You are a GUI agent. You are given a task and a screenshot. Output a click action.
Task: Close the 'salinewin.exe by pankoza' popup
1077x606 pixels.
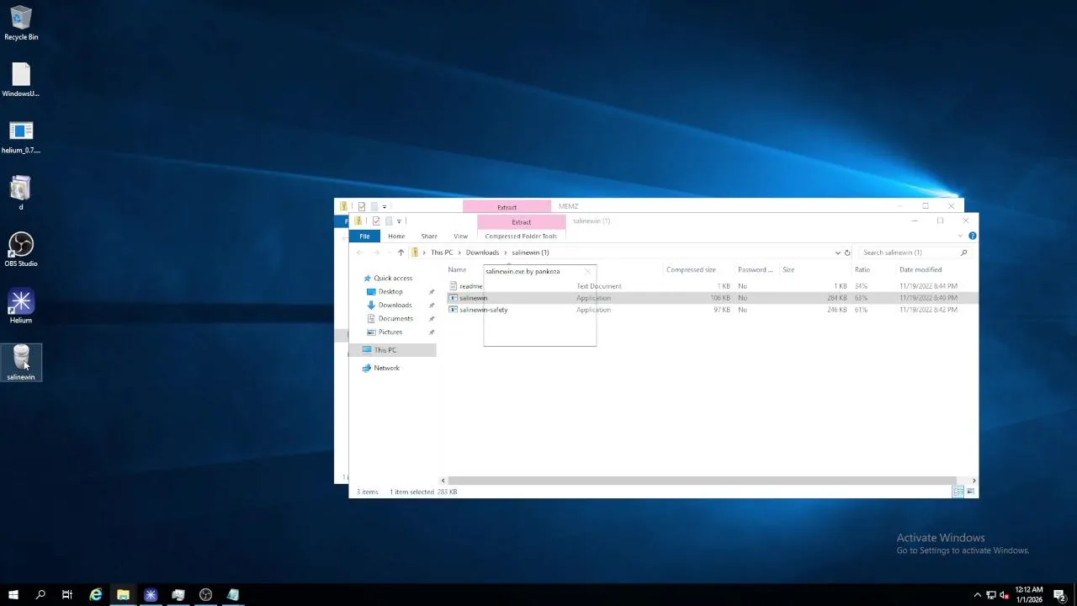pyautogui.click(x=588, y=272)
